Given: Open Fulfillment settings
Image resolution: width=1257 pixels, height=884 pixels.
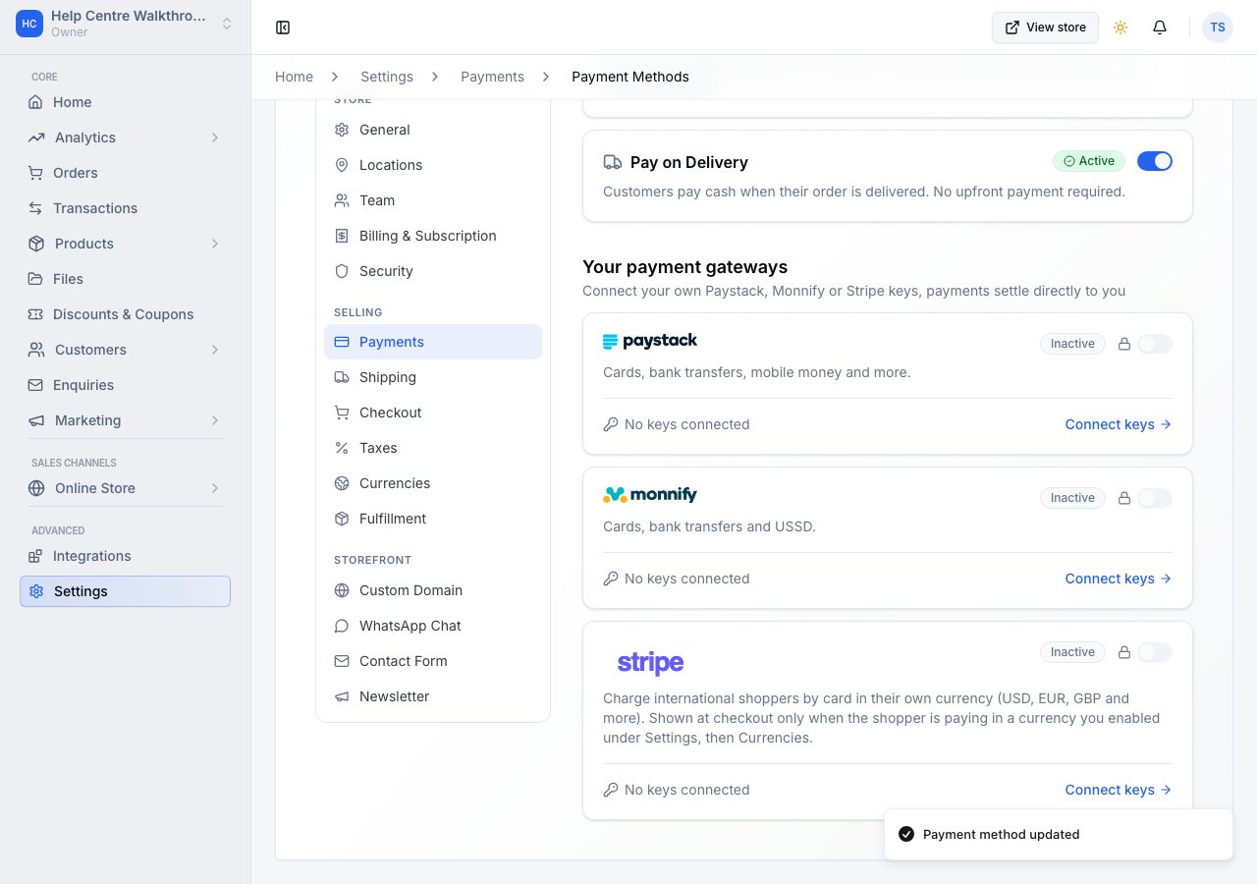Looking at the screenshot, I should point(433,519).
